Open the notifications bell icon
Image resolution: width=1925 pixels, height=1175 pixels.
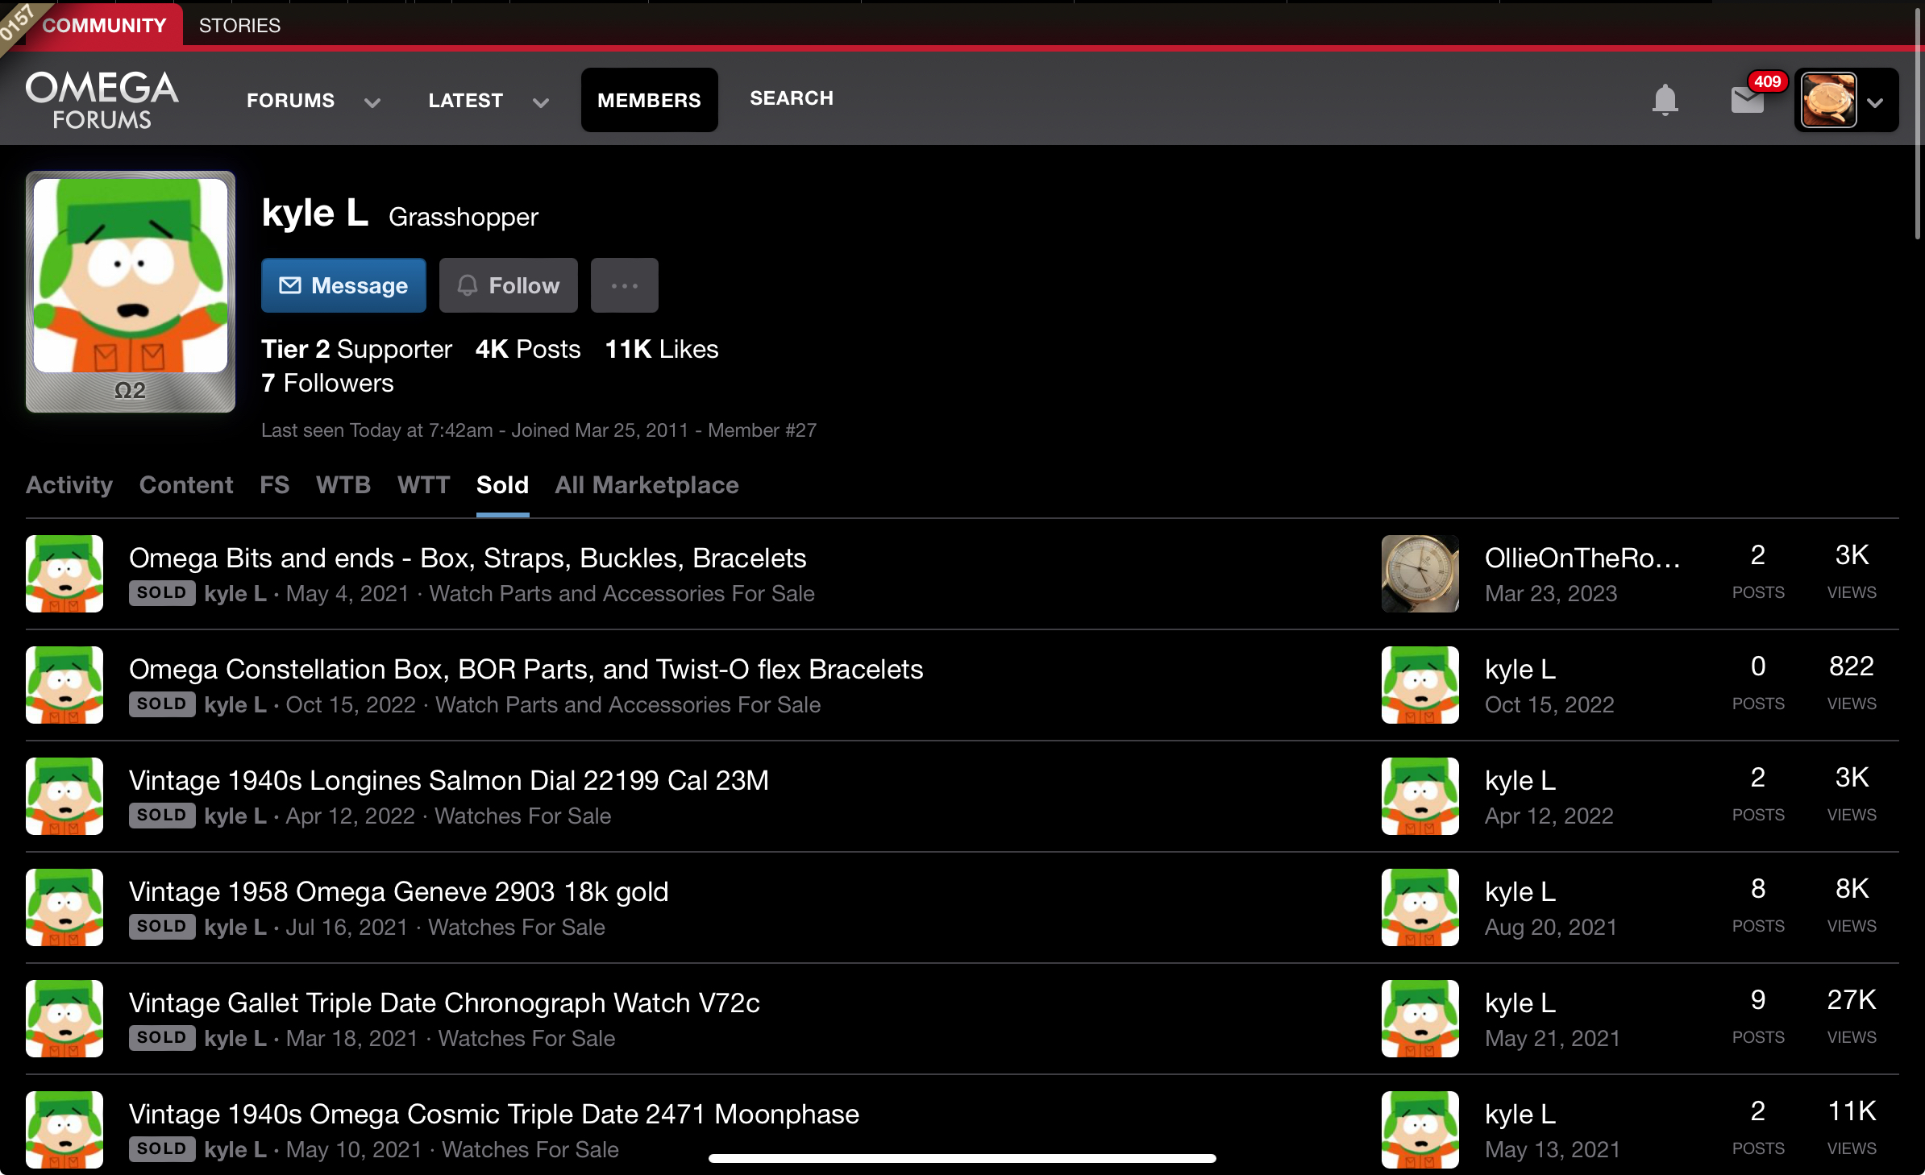[x=1665, y=100]
